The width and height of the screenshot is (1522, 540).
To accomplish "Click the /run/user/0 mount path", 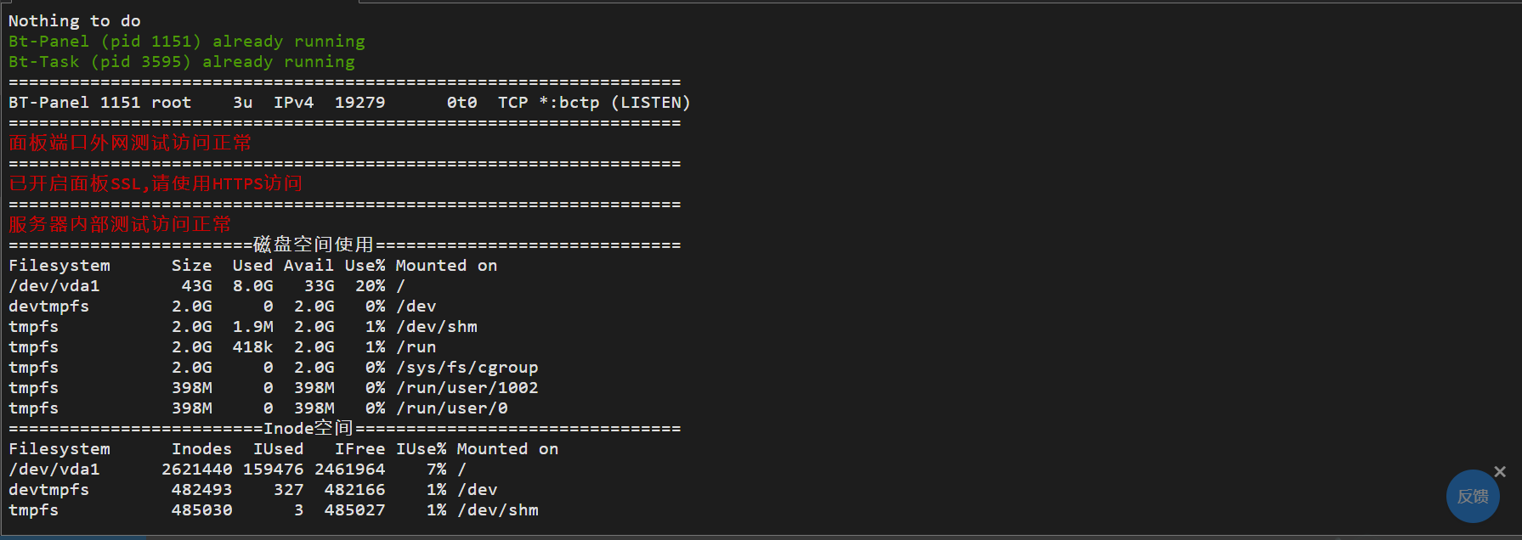I will click(452, 408).
